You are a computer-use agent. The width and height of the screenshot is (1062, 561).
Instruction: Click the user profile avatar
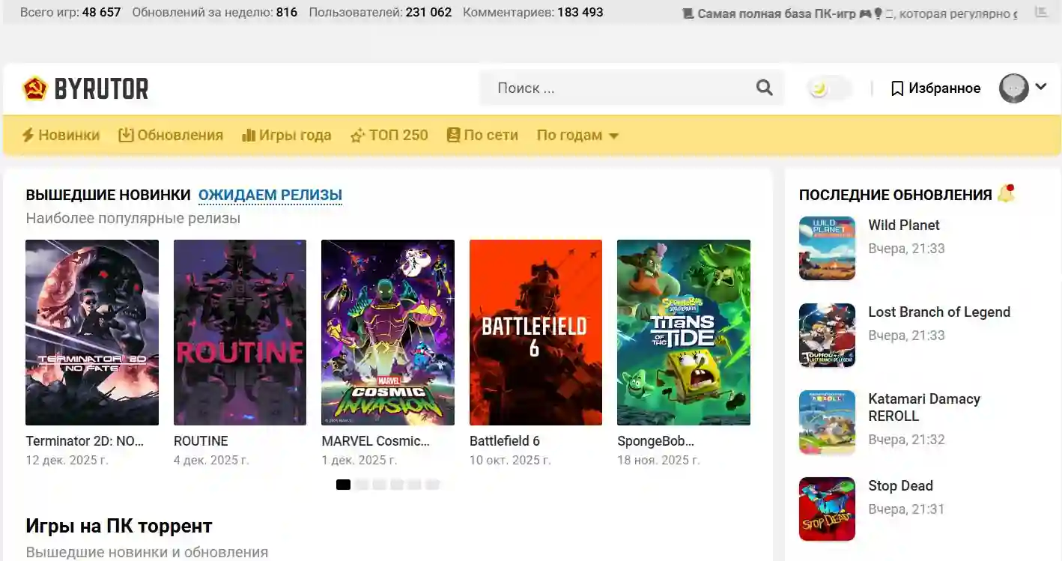(1013, 88)
